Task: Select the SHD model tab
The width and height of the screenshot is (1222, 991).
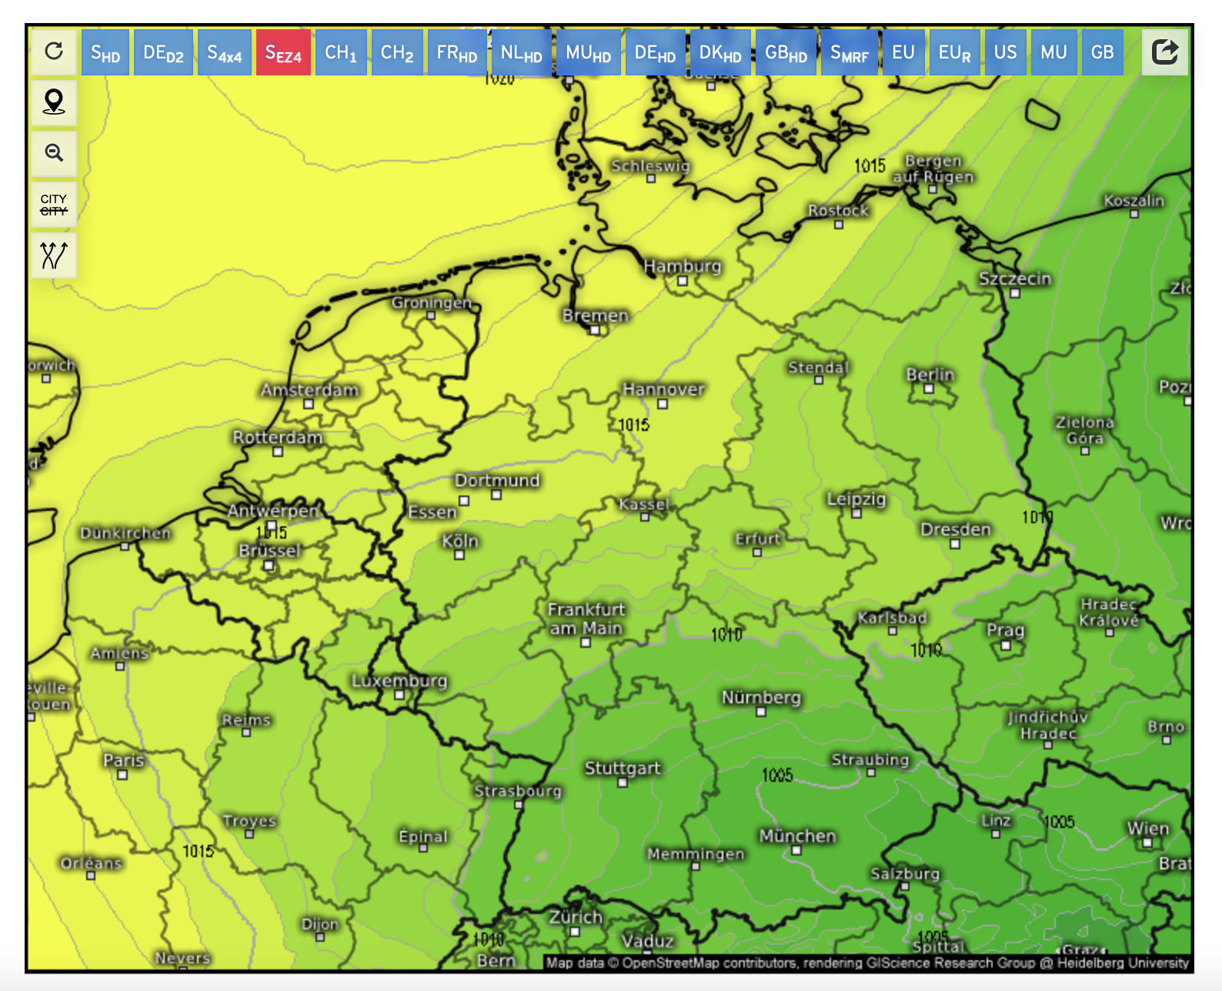Action: tap(105, 53)
